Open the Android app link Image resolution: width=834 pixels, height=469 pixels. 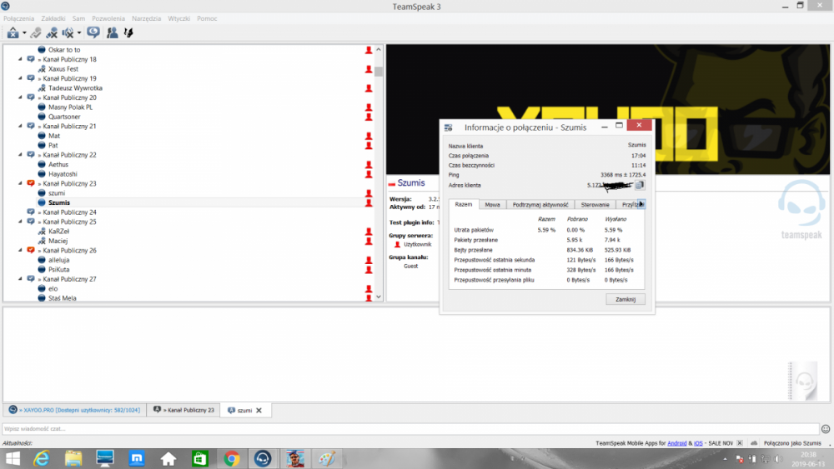[676, 443]
